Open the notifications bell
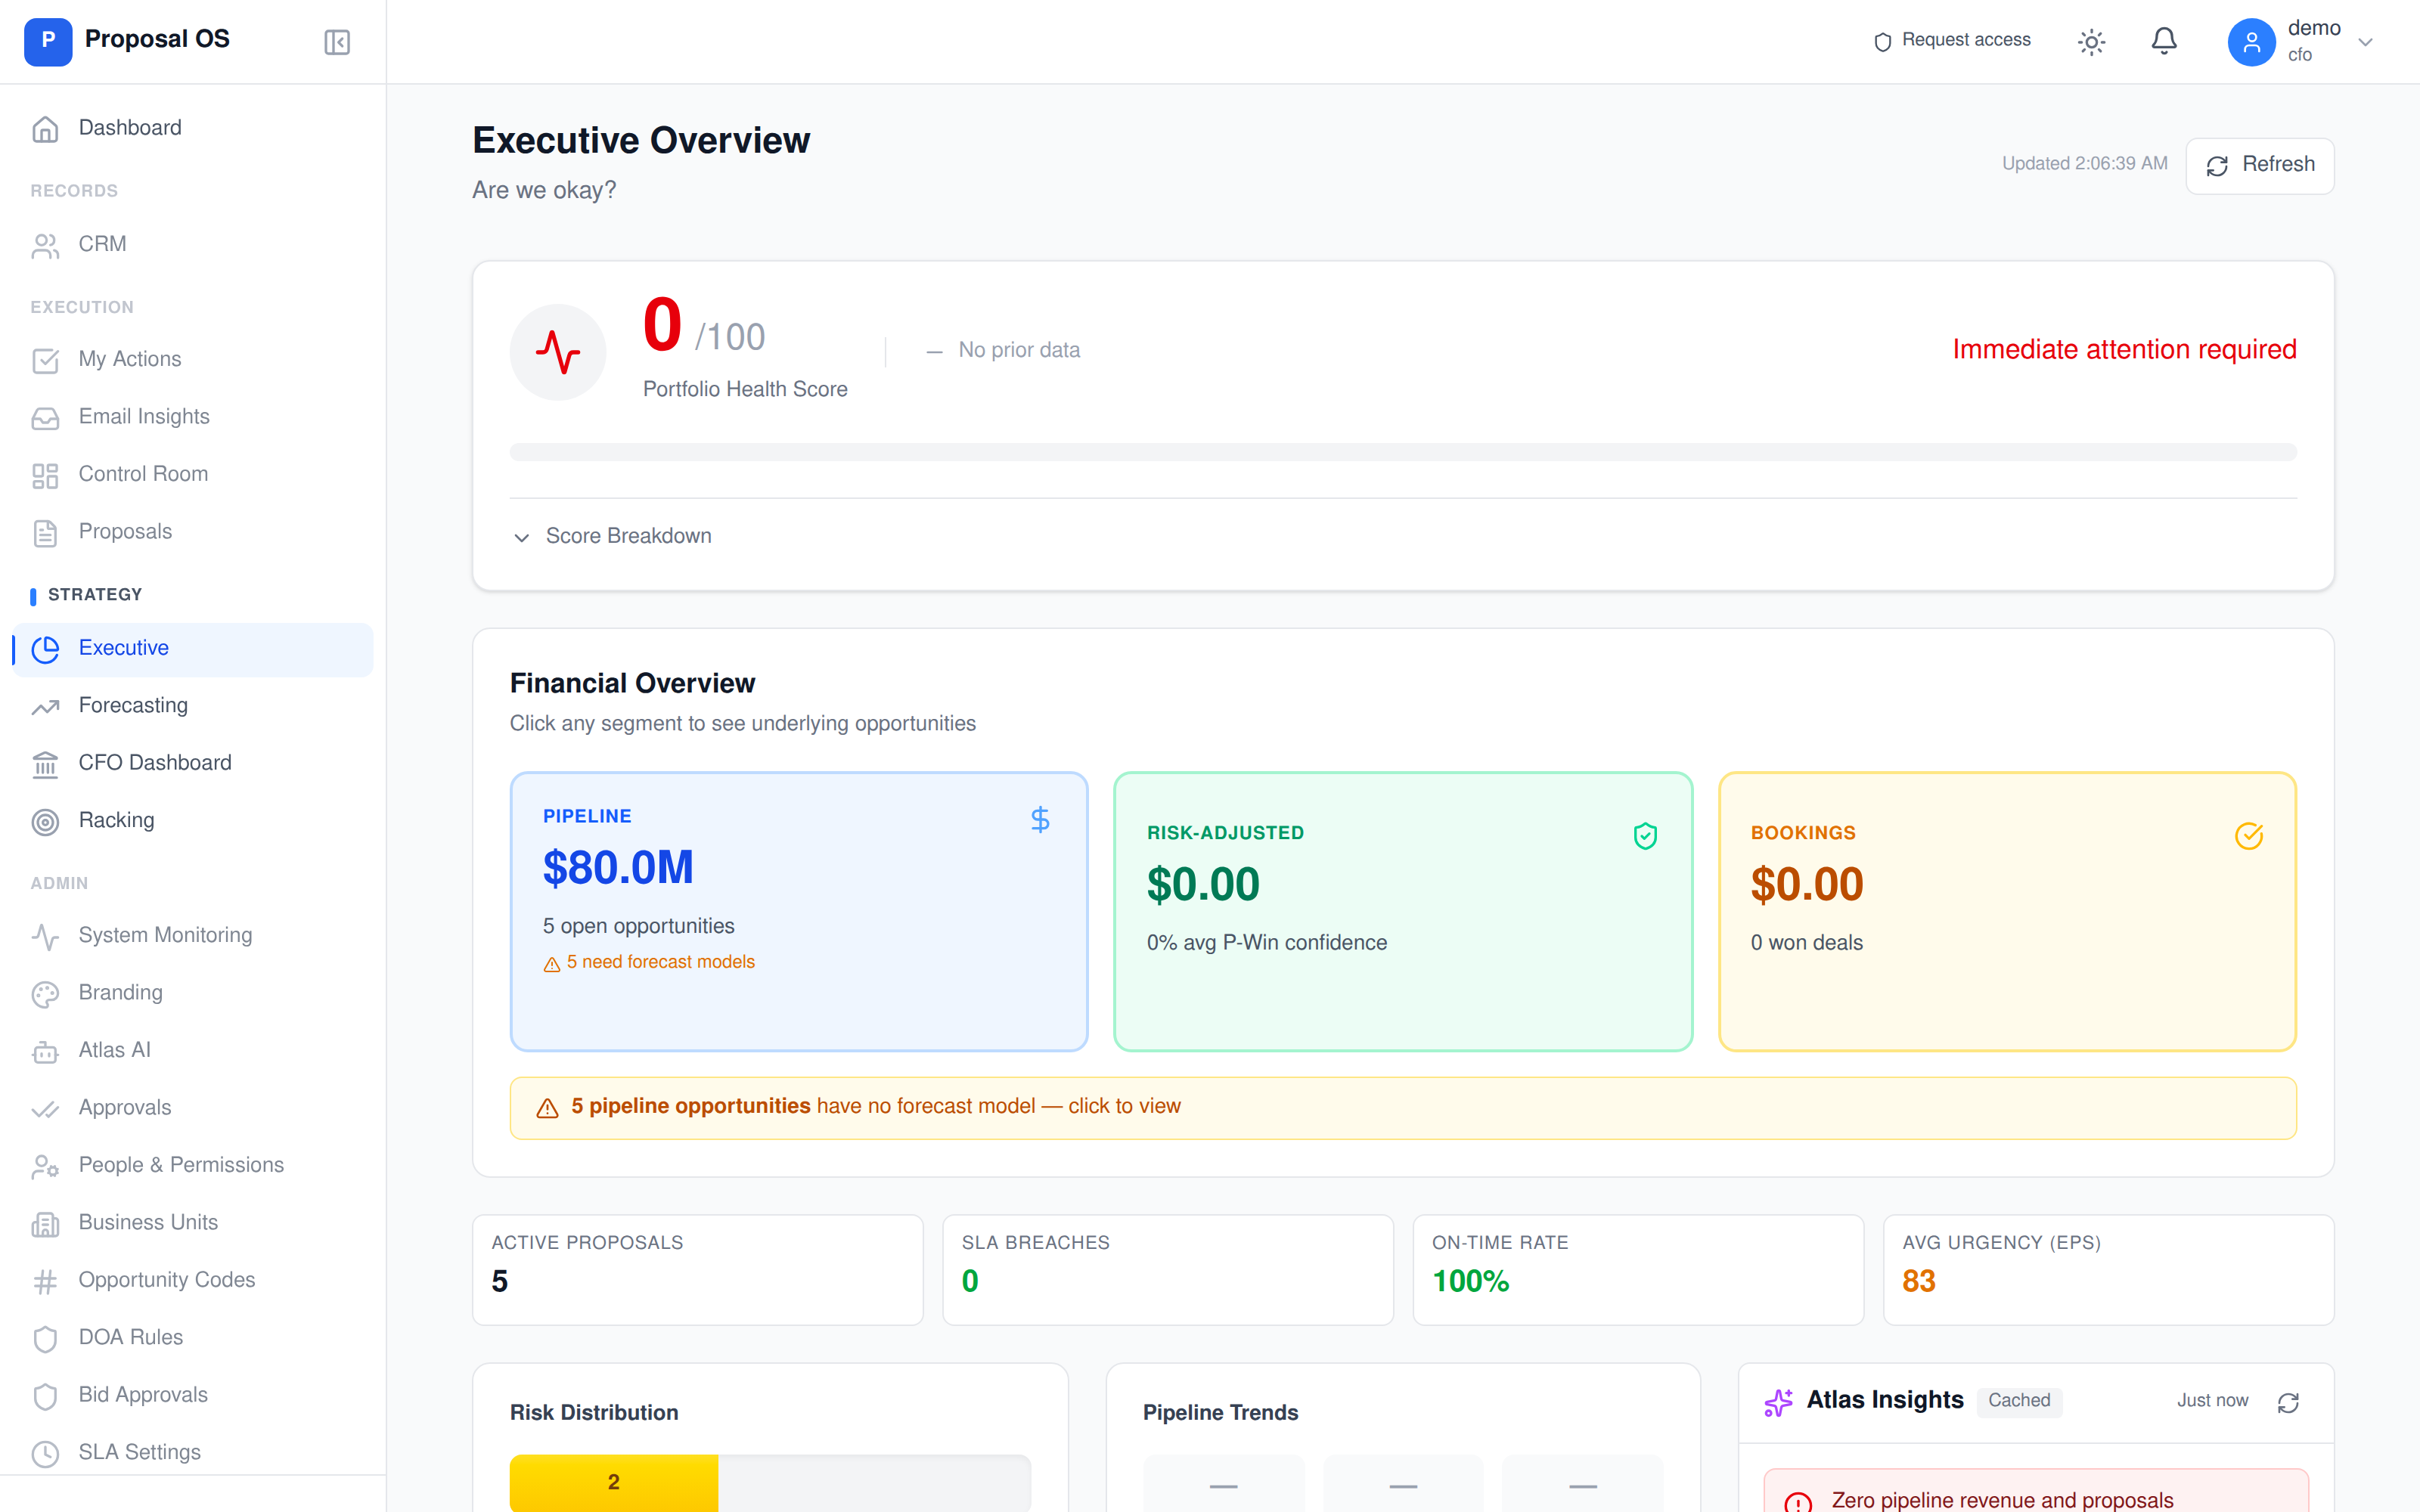 pos(2164,41)
